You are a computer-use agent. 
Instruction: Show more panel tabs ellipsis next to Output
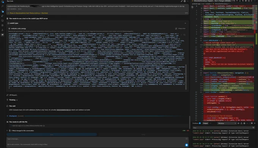click(x=211, y=123)
